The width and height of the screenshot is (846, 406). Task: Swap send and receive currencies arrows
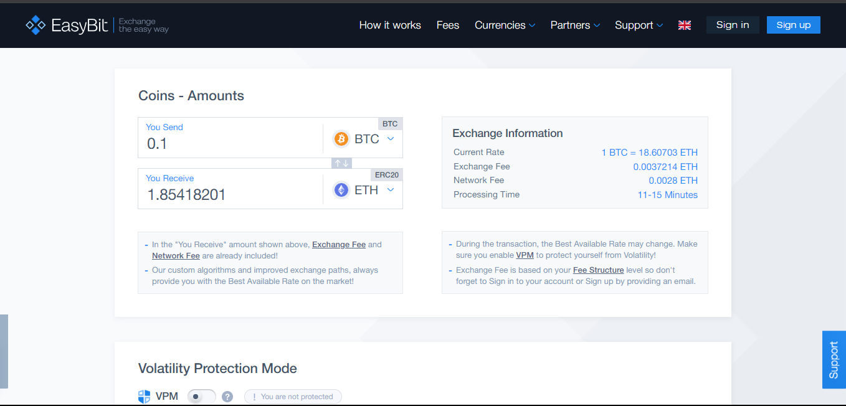342,163
